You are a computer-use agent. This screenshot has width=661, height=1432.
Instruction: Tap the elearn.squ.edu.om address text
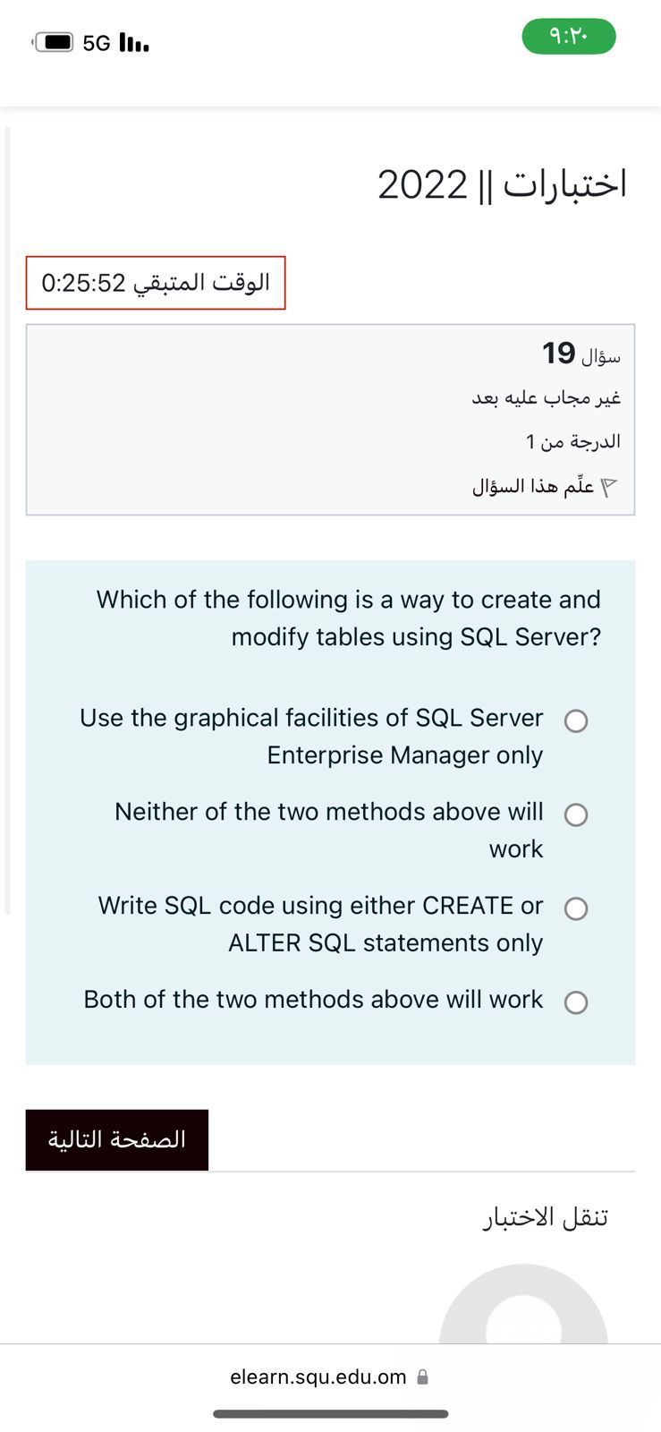tap(318, 1377)
